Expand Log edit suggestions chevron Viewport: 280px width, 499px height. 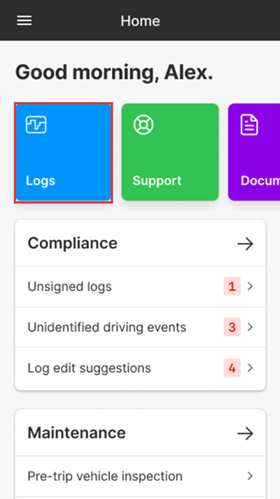coord(250,368)
